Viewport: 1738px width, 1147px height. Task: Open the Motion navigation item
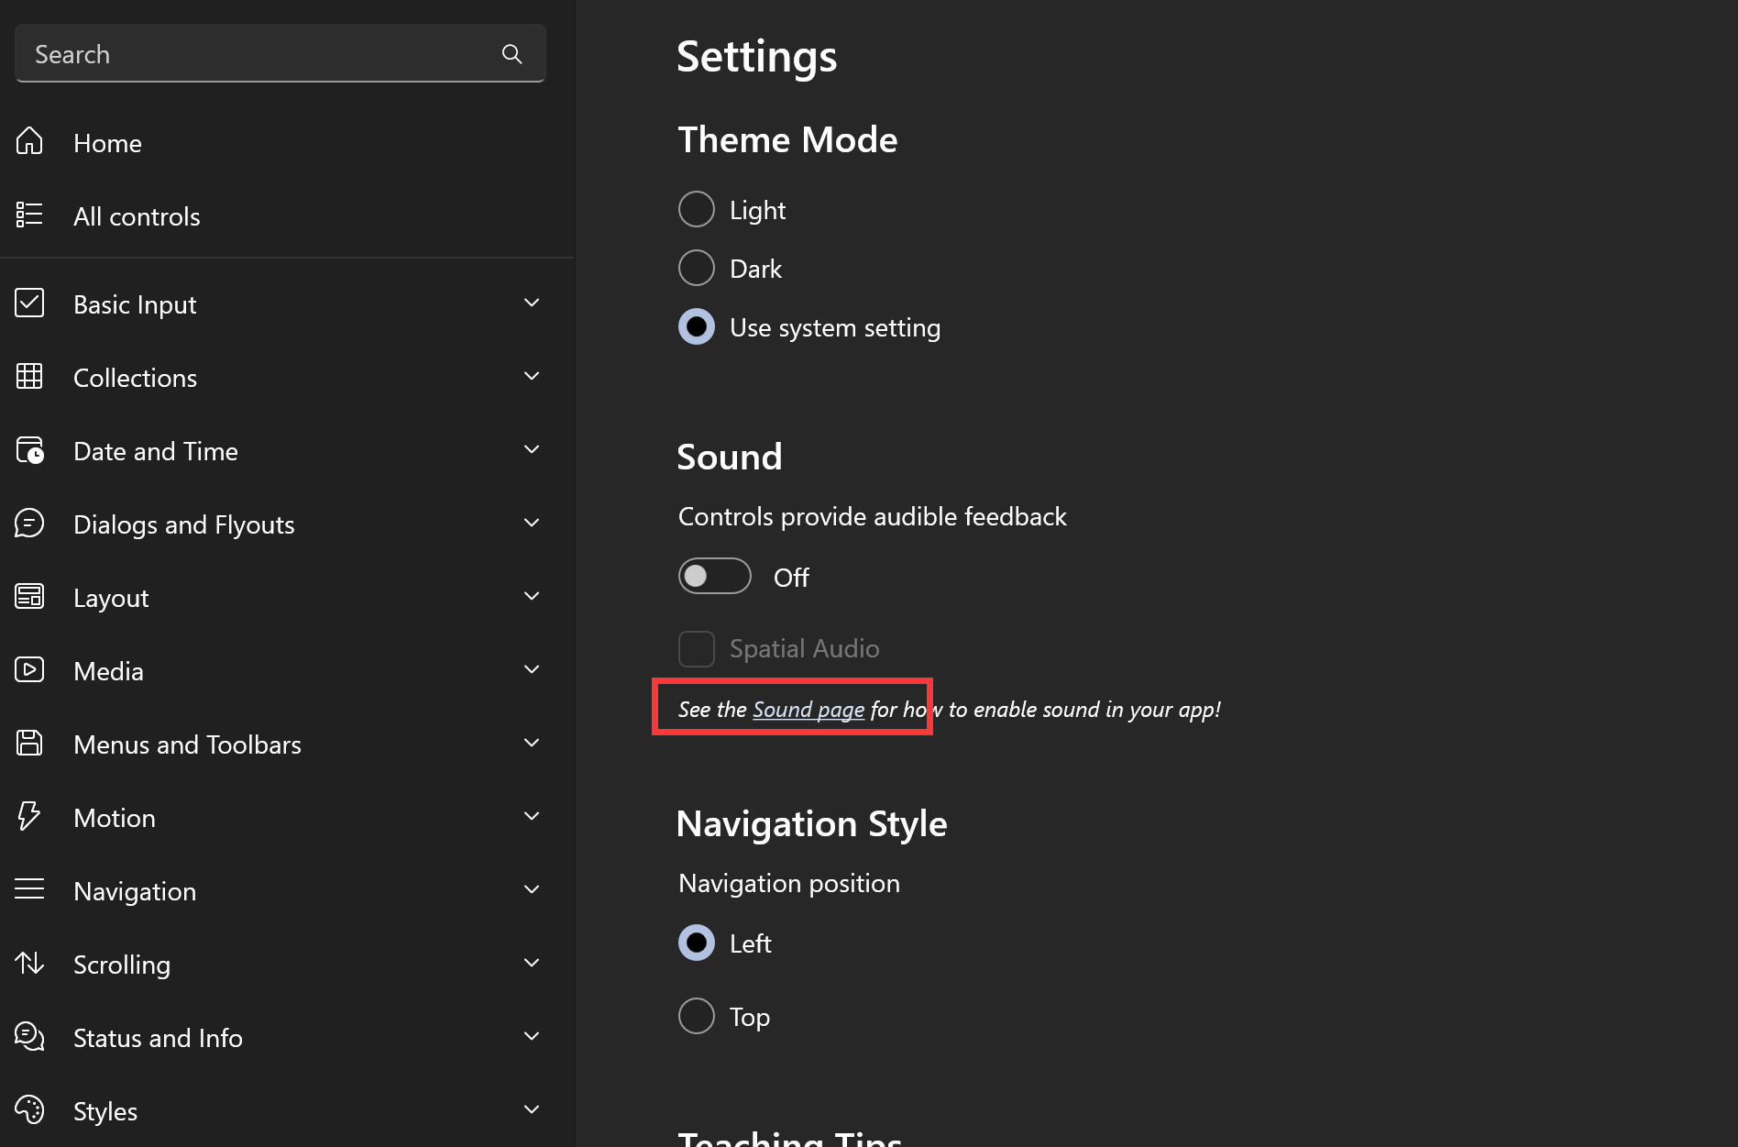[115, 818]
